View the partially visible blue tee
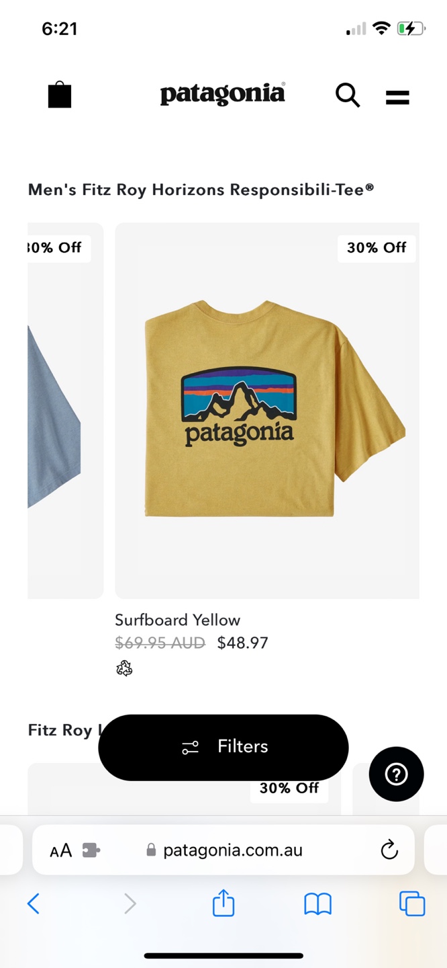Screen dimensions: 447x968 65,411
